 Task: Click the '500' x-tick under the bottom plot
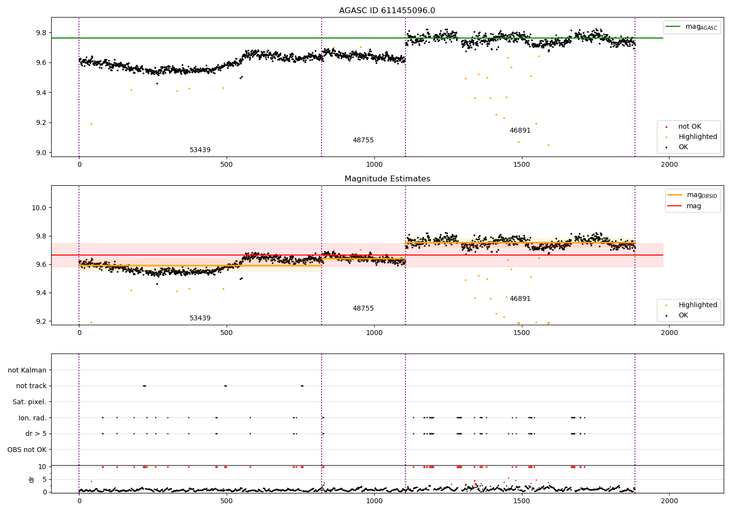(x=227, y=501)
